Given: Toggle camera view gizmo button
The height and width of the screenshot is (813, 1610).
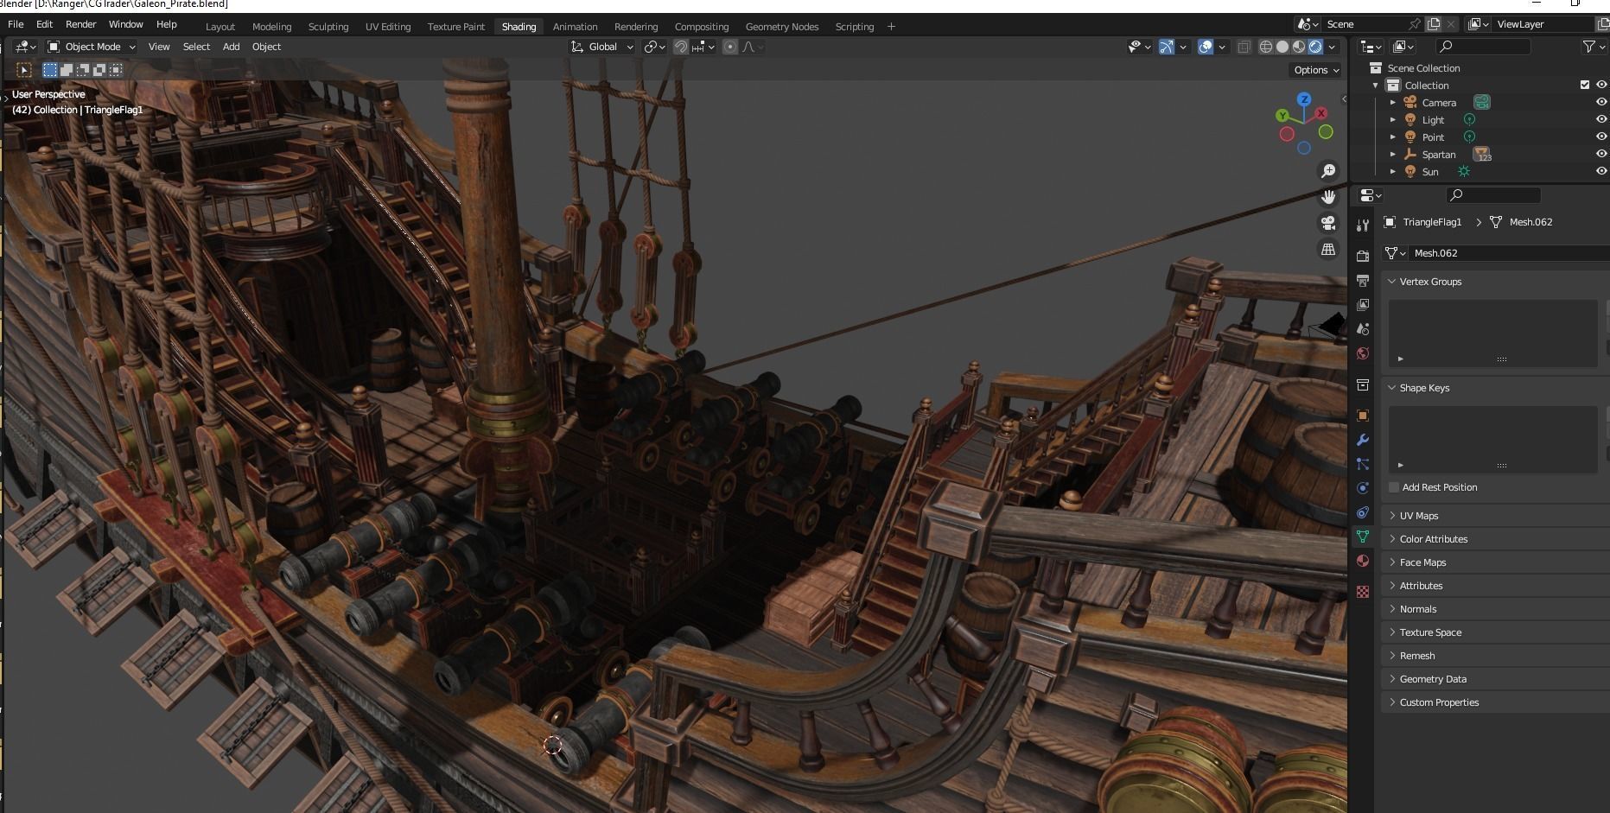Looking at the screenshot, I should click(1328, 223).
